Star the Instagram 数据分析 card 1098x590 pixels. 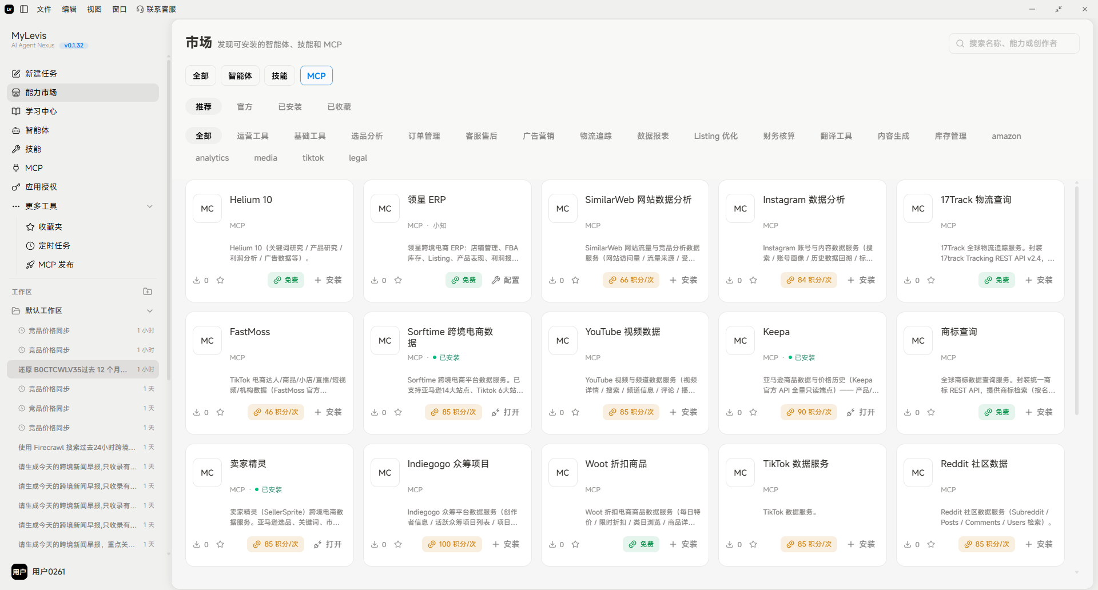click(753, 280)
